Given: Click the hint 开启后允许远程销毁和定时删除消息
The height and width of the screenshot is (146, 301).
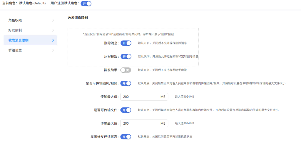Looking at the screenshot, I should [x=168, y=56].
